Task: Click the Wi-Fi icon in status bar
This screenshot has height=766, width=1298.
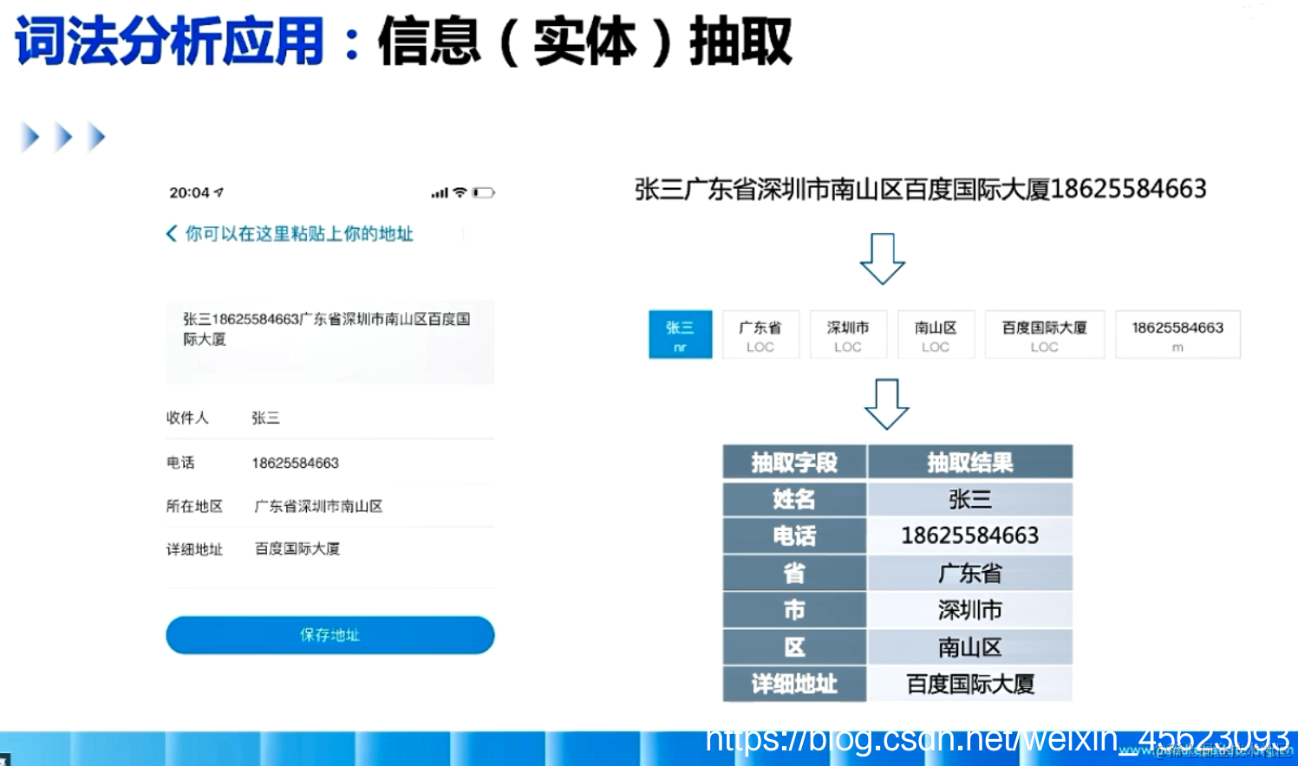Action: coord(458,191)
